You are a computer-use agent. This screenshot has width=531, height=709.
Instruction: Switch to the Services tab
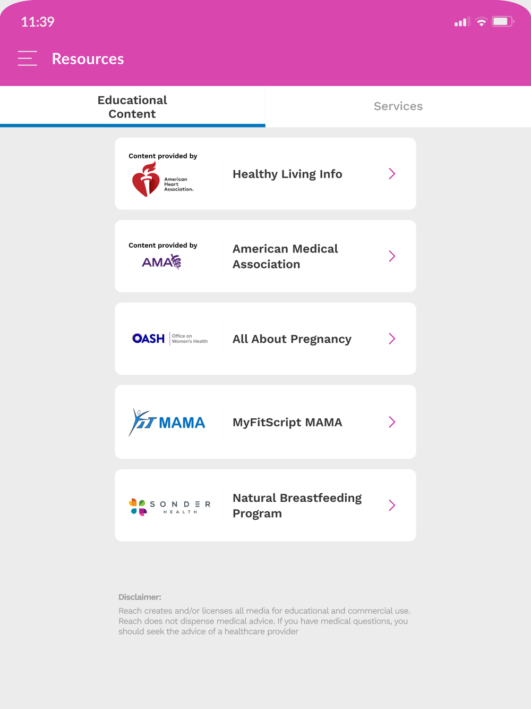pyautogui.click(x=398, y=106)
